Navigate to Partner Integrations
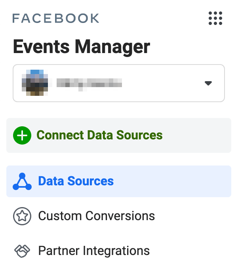Image resolution: width=236 pixels, height=274 pixels. click(x=119, y=251)
